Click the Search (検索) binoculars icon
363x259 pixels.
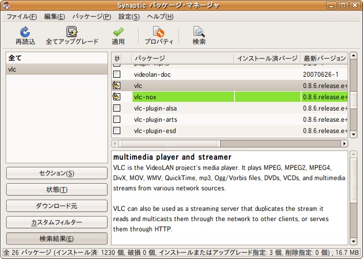coord(199,32)
